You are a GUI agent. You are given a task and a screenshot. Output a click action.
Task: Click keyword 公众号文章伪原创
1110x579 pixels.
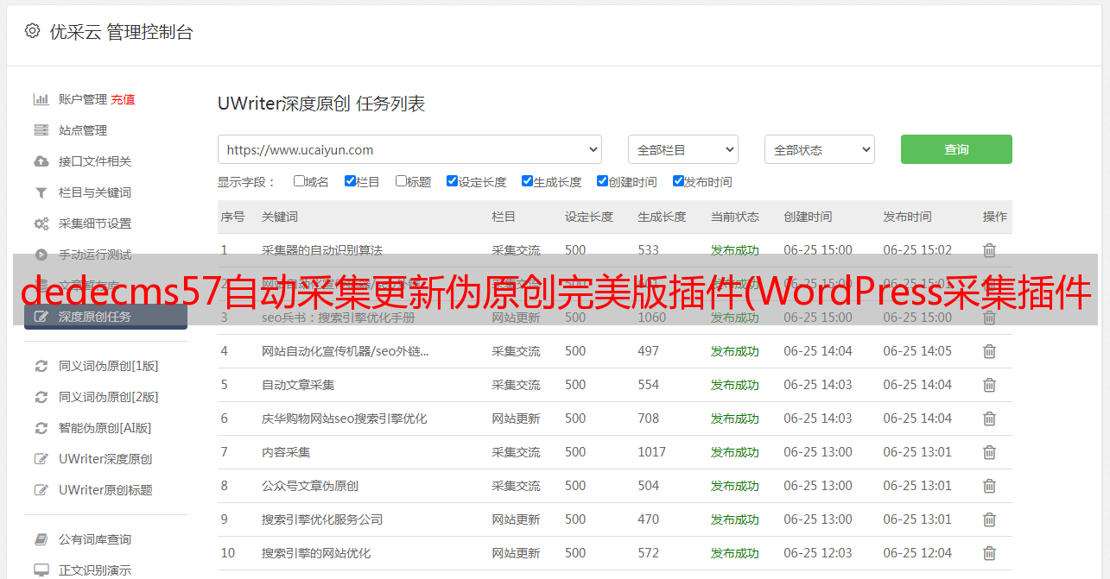coord(310,486)
